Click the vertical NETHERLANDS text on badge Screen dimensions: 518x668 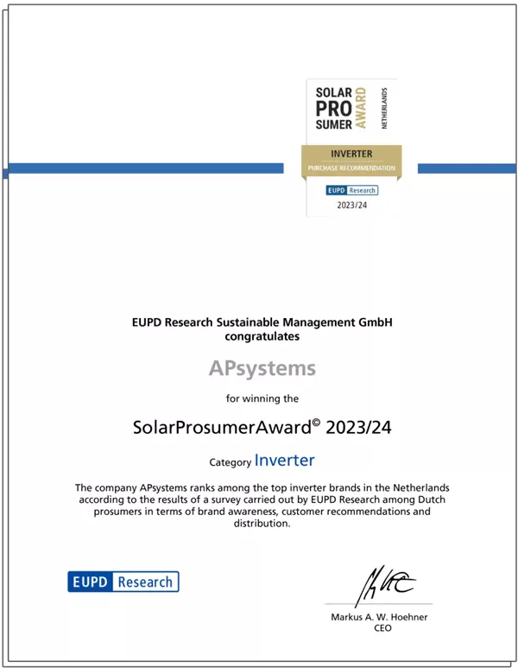pos(384,108)
